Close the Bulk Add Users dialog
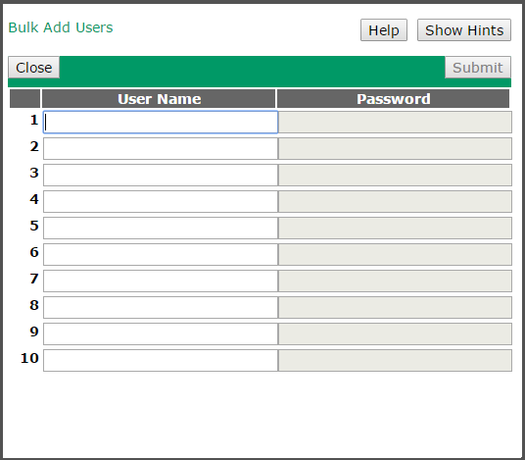Viewport: 525px width, 460px height. click(34, 68)
